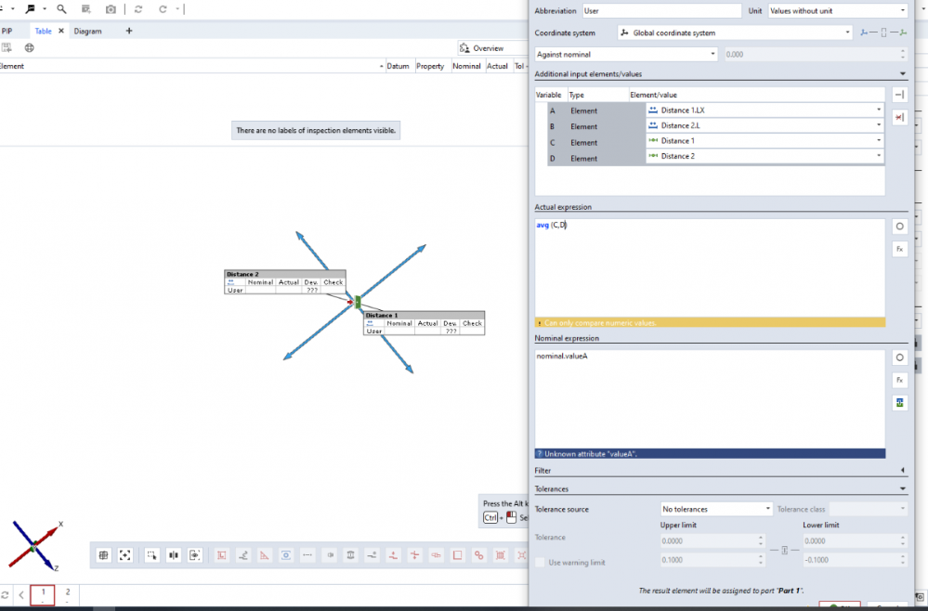Add a new tab with plus button
This screenshot has height=611, width=928.
pos(129,31)
